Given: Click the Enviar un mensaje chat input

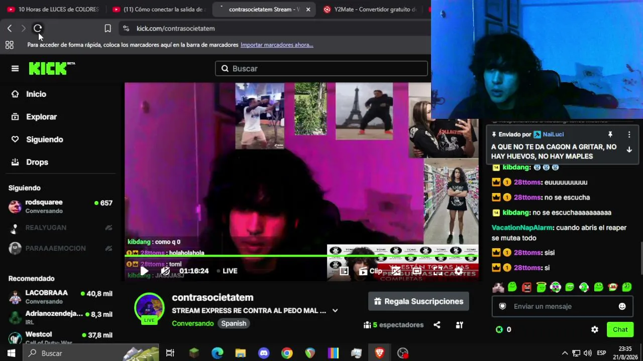Looking at the screenshot, I should coord(562,306).
